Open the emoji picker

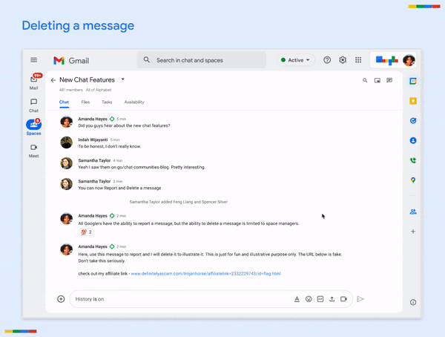[309, 299]
